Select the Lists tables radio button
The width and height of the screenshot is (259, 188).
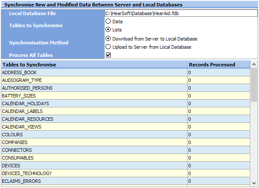click(108, 30)
